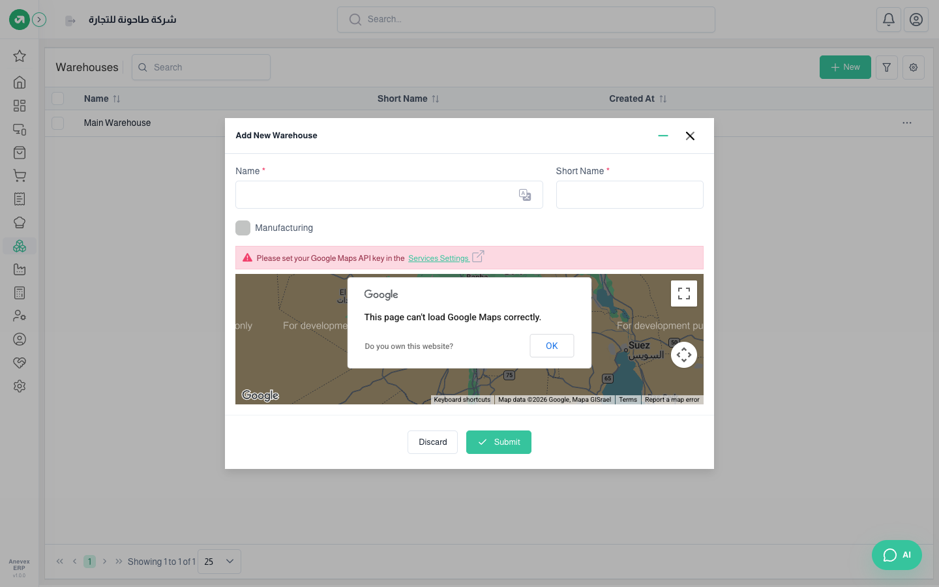Open the notifications bell

pyautogui.click(x=889, y=20)
